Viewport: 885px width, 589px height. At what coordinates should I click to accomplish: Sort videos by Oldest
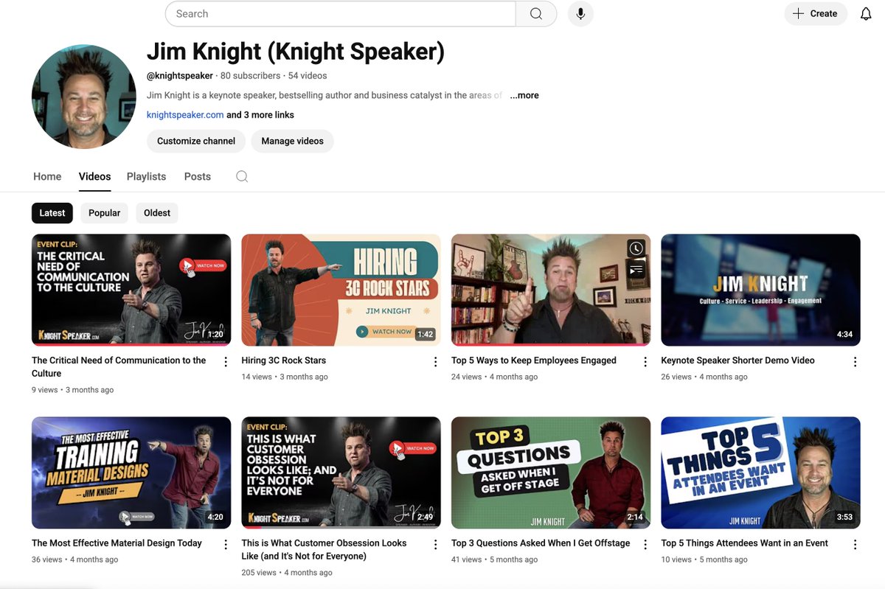[x=157, y=213]
